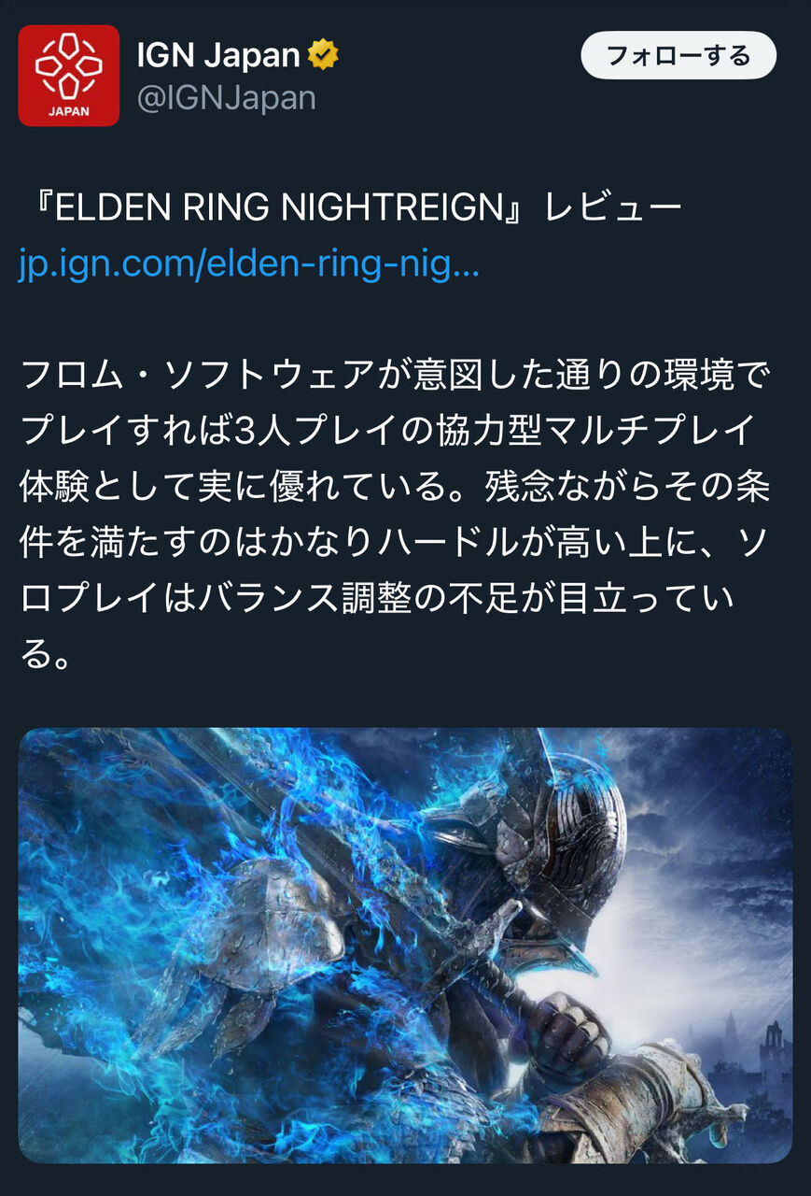Open the IGN Japan profile avatar
This screenshot has height=1196, width=811.
click(x=69, y=76)
